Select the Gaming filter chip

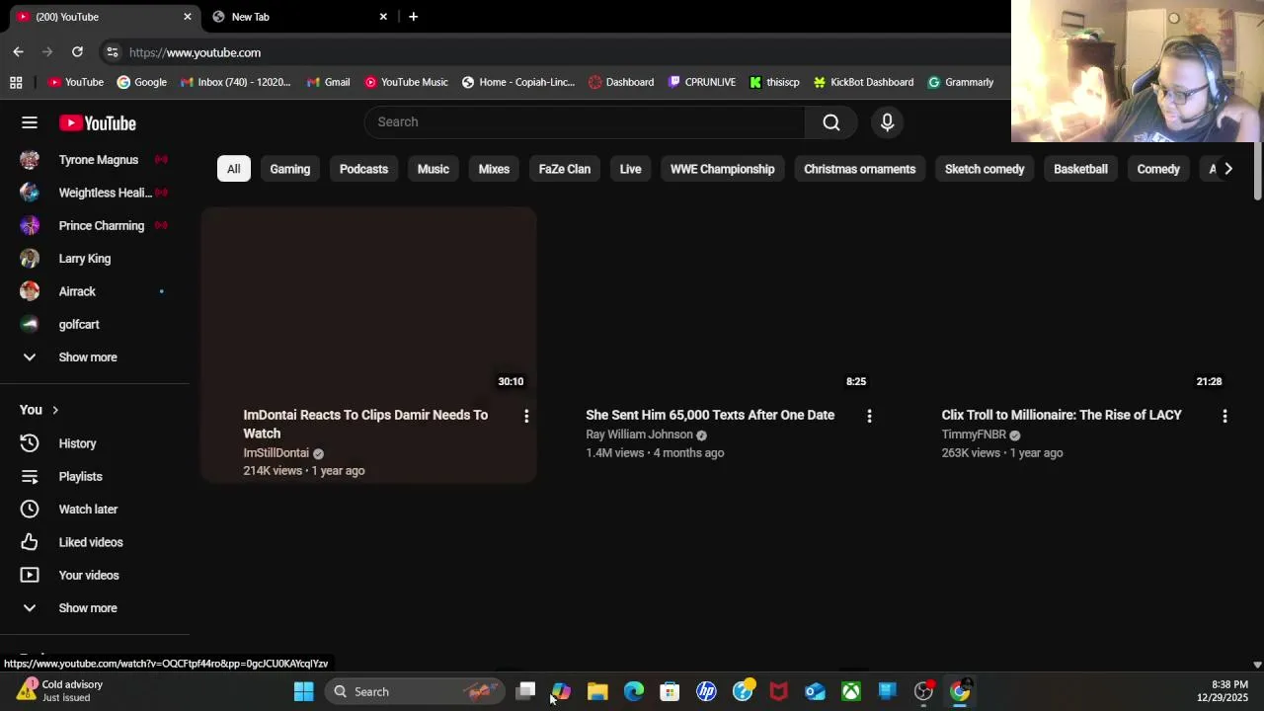click(x=290, y=169)
